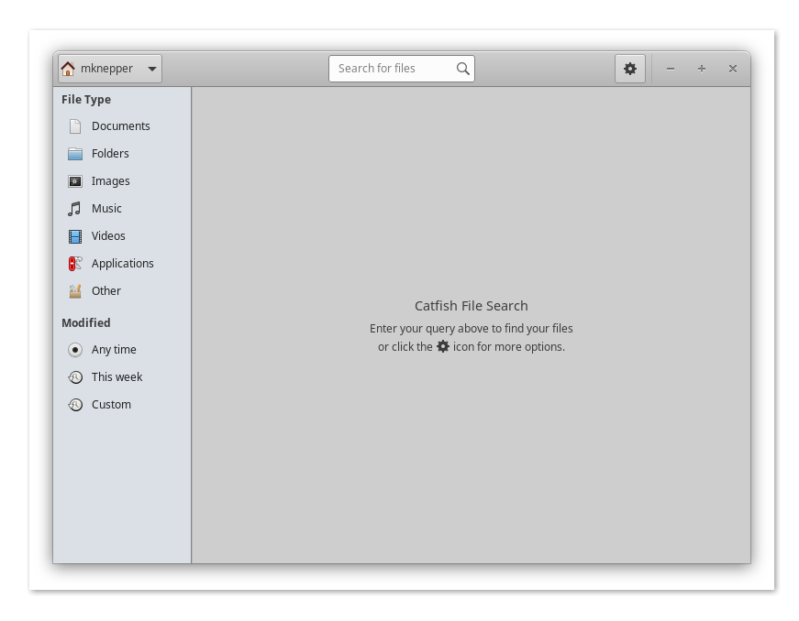Select the Any time radio option

coord(75,350)
